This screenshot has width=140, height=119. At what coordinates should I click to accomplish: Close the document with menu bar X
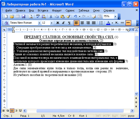[x=137, y=10]
